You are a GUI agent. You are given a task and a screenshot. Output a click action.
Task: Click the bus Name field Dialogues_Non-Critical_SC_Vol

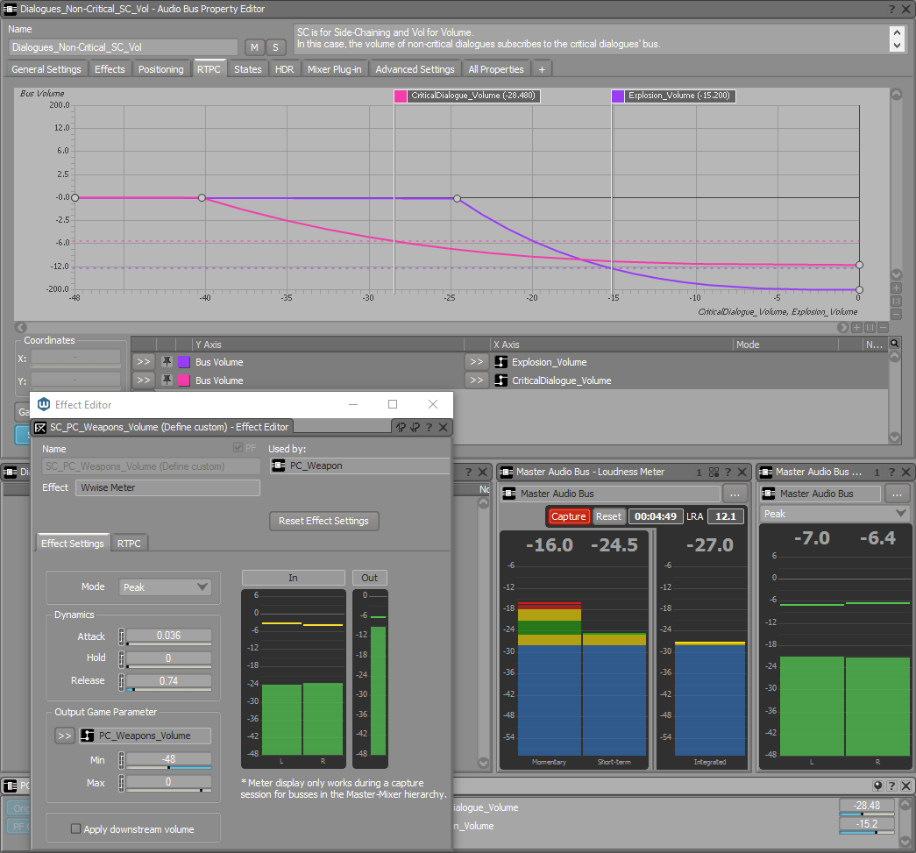click(124, 47)
